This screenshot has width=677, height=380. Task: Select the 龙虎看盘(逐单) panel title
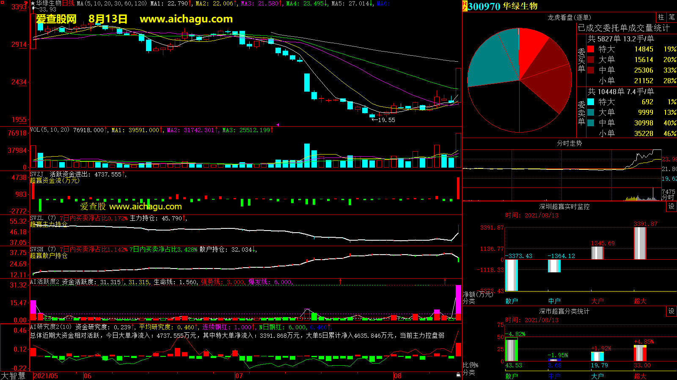coord(569,17)
